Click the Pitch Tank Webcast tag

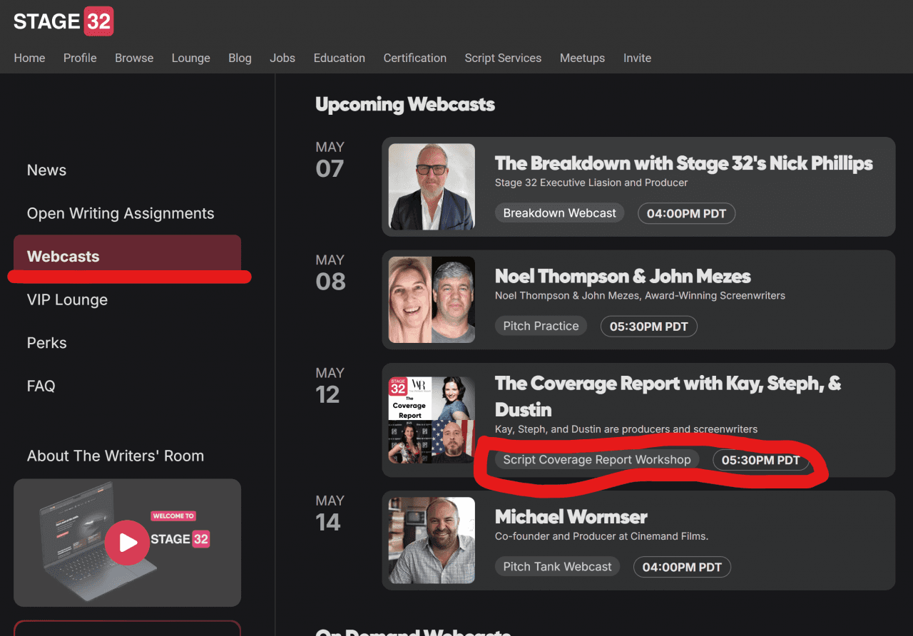tap(557, 567)
